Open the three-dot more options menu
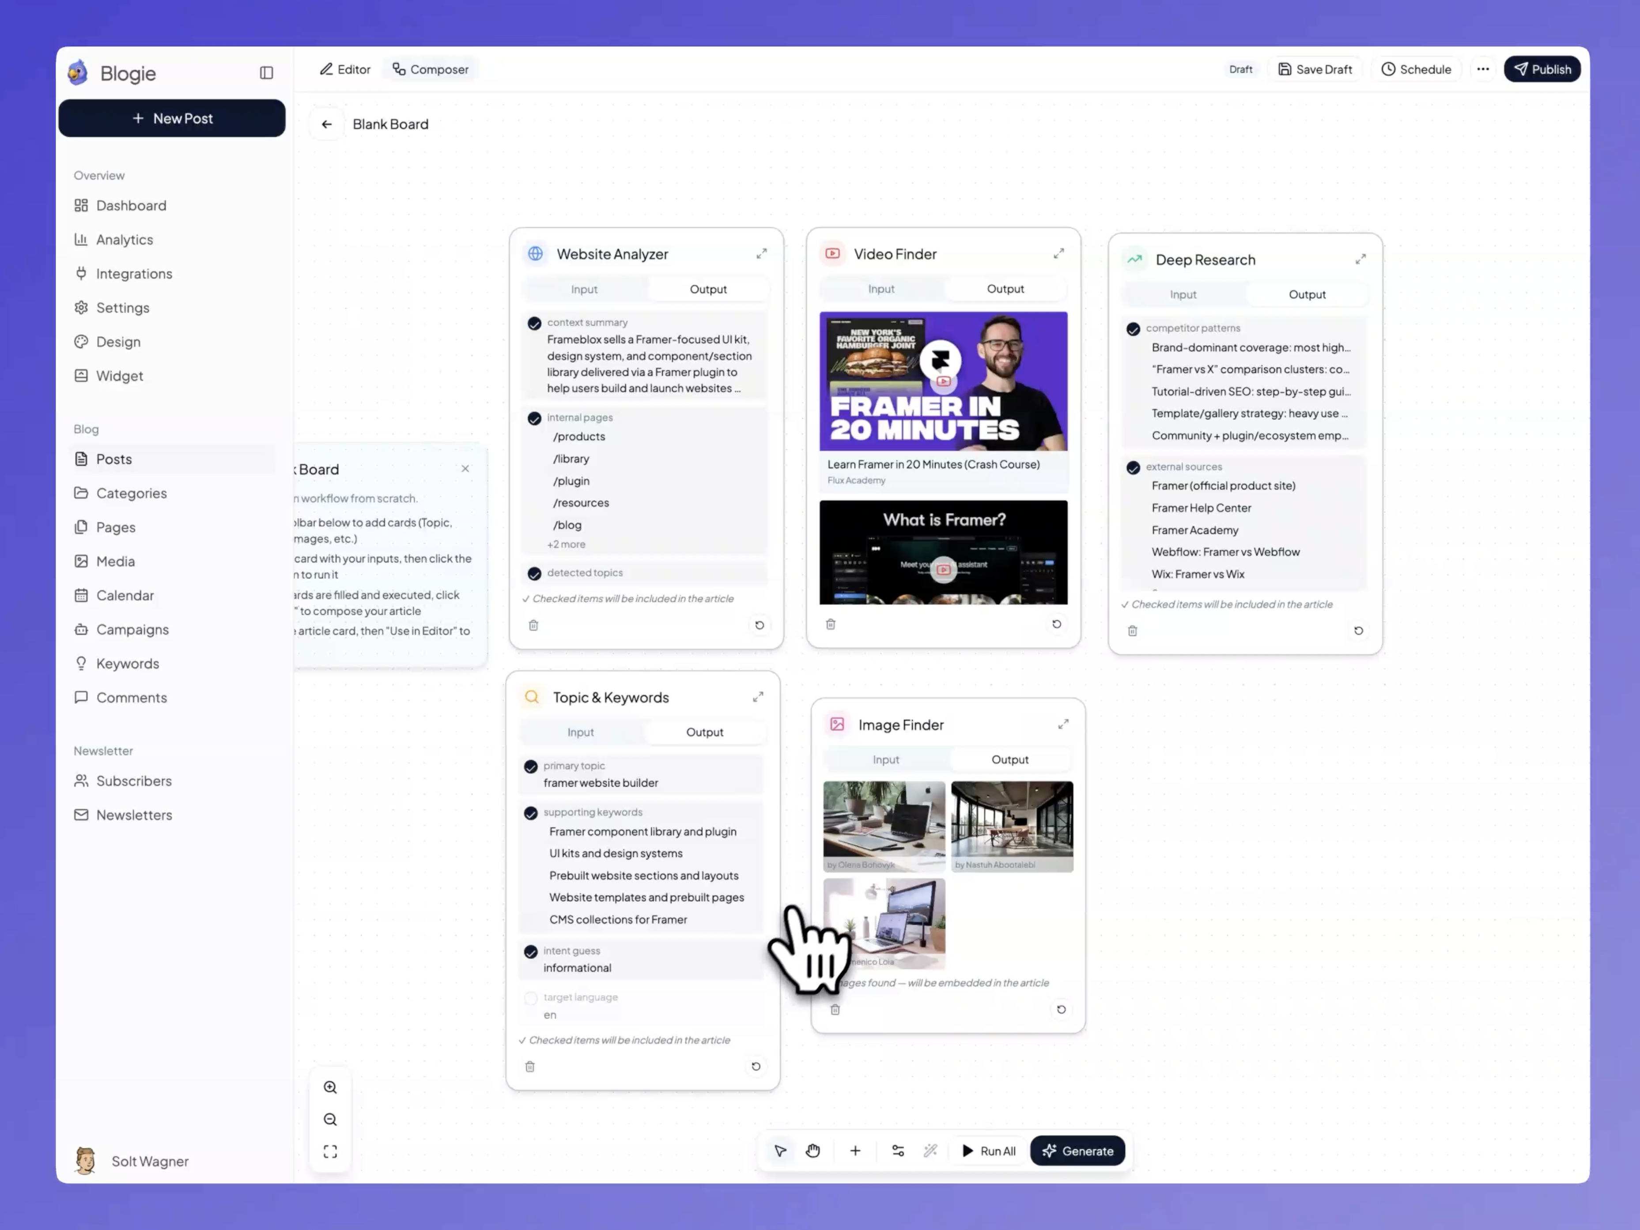Screen dimensions: 1640x1230 click(1483, 69)
